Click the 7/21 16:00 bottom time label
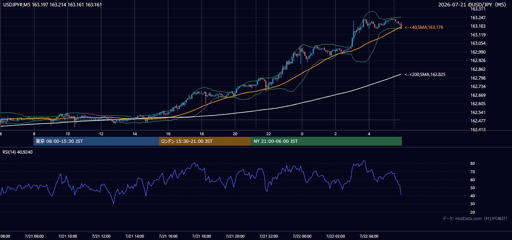 [168, 236]
